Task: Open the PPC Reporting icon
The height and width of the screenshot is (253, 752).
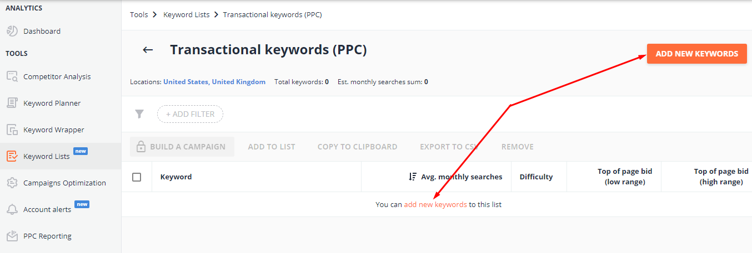Action: click(12, 236)
